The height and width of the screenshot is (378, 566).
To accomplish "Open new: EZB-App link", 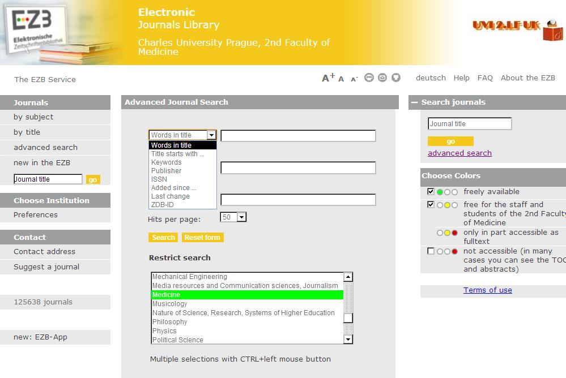I will [40, 337].
